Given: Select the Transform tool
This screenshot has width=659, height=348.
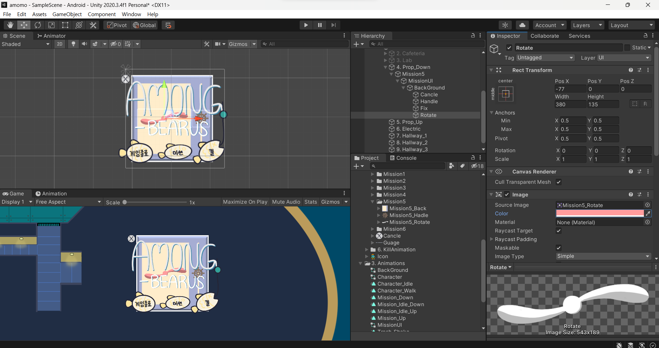Looking at the screenshot, I should tap(79, 25).
